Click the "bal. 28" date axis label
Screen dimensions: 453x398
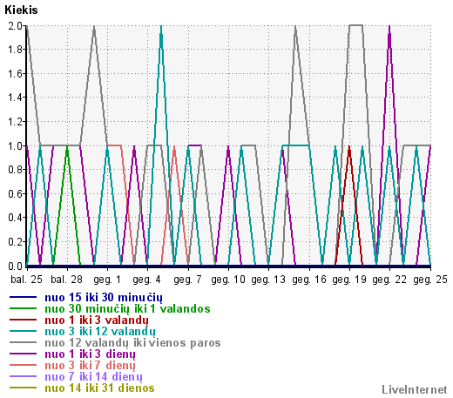point(66,280)
